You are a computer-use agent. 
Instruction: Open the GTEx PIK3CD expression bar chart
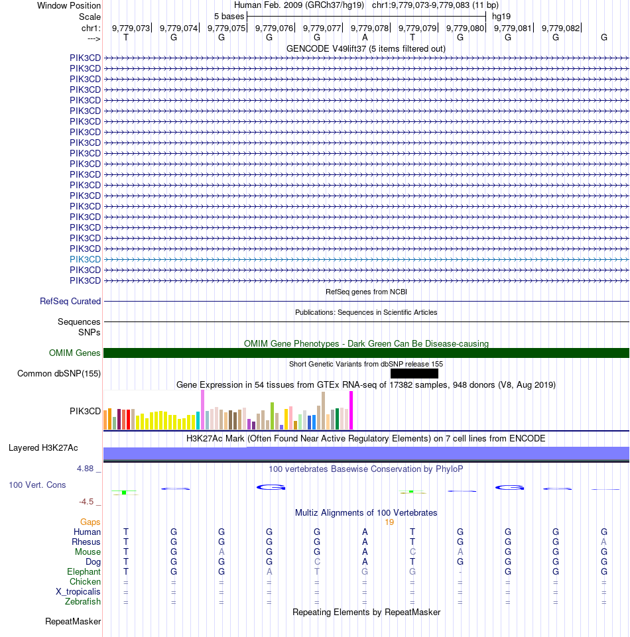tap(228, 410)
